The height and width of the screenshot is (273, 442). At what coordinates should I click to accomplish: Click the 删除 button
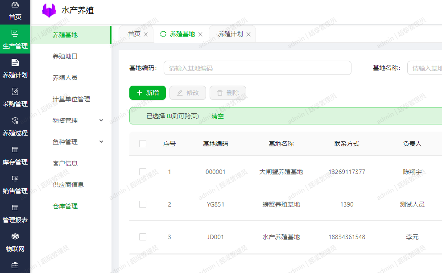[x=228, y=93]
